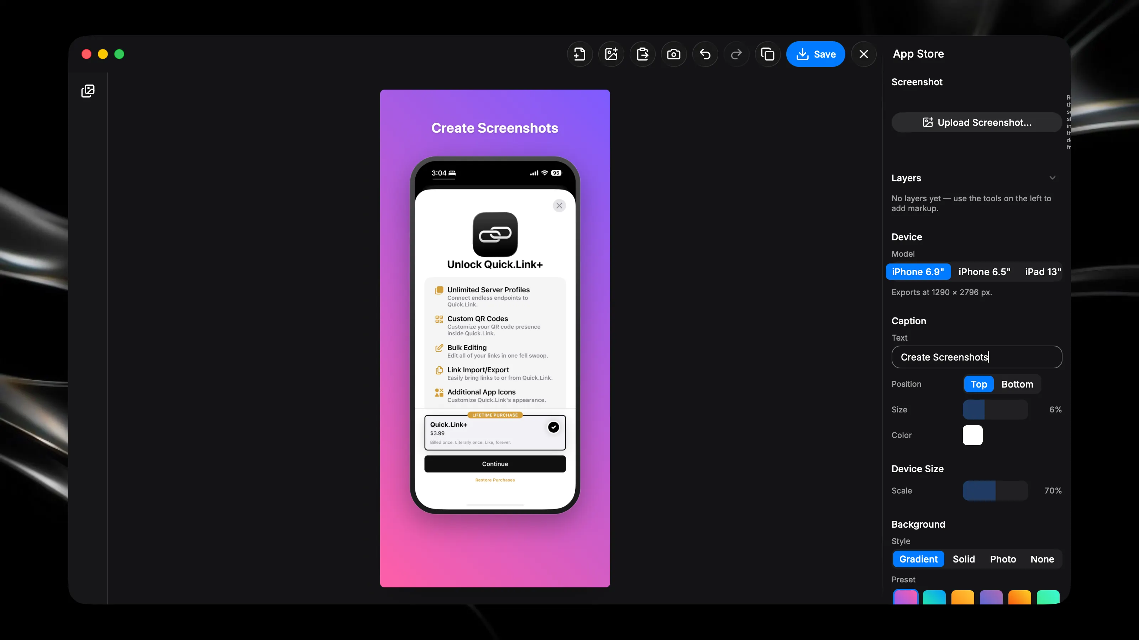Screen dimensions: 1139x640
Task: Select the iPhone 6.9" device model
Action: click(918, 272)
